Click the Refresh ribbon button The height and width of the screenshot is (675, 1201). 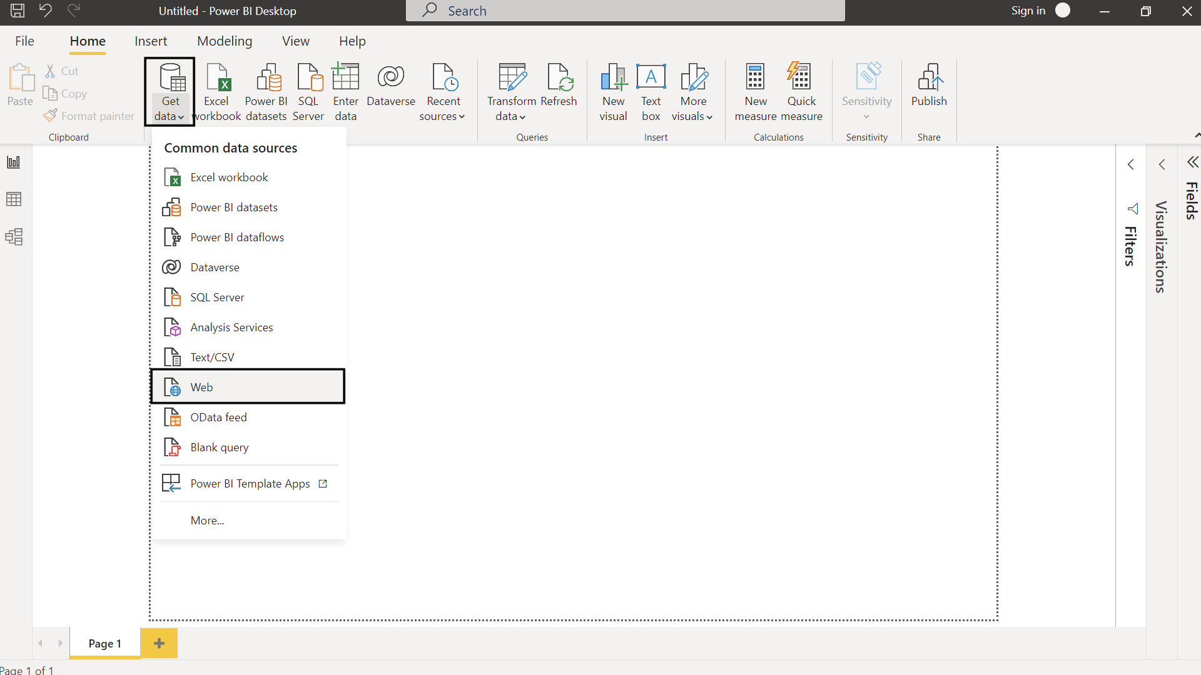pos(559,85)
